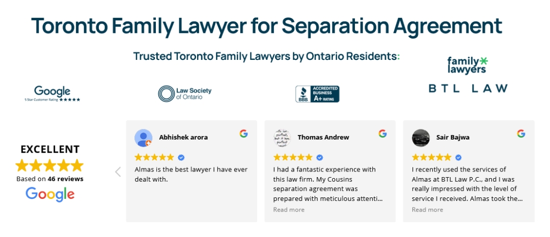
Task: Click Google icon on Thomas Andrew review
Action: coord(382,133)
